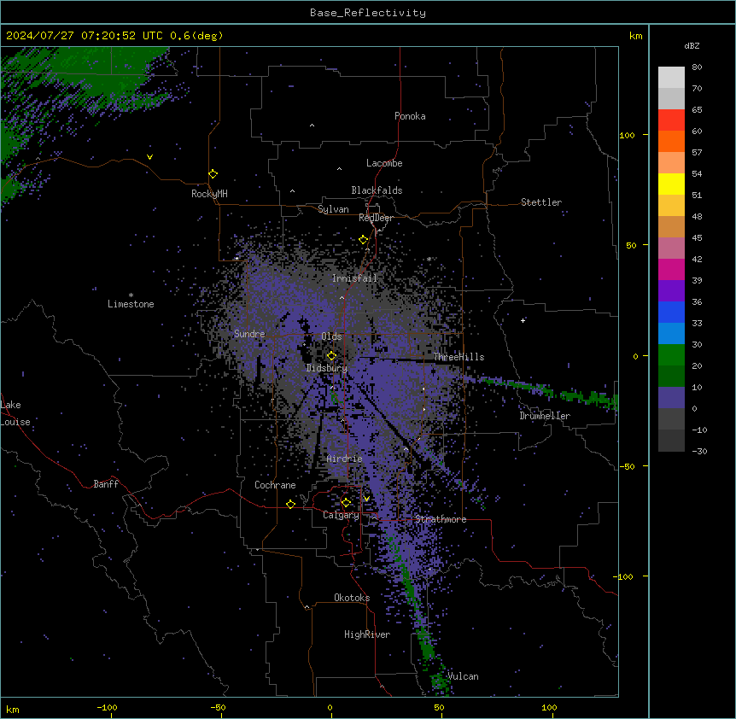The height and width of the screenshot is (719, 736).
Task: Click the white caret marker west of Blackfalds
Action: (292, 191)
